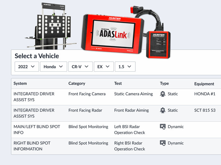
Task: Click the Dynamic icon in Left BSI Radar row
Action: [163, 127]
